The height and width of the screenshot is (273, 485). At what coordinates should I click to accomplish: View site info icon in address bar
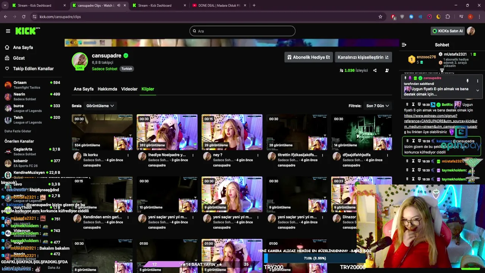tap(34, 17)
